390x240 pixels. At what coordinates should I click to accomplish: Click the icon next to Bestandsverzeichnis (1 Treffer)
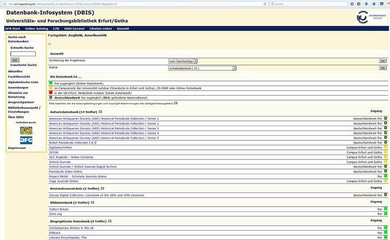102,188
